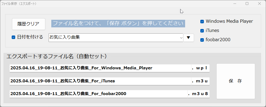
Task: Close the ファイル保存 window
Action: [x=259, y=4]
